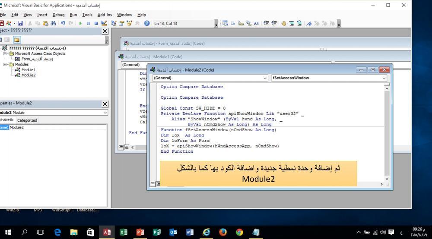Open Excel from the taskbar

pyautogui.click(x=124, y=233)
